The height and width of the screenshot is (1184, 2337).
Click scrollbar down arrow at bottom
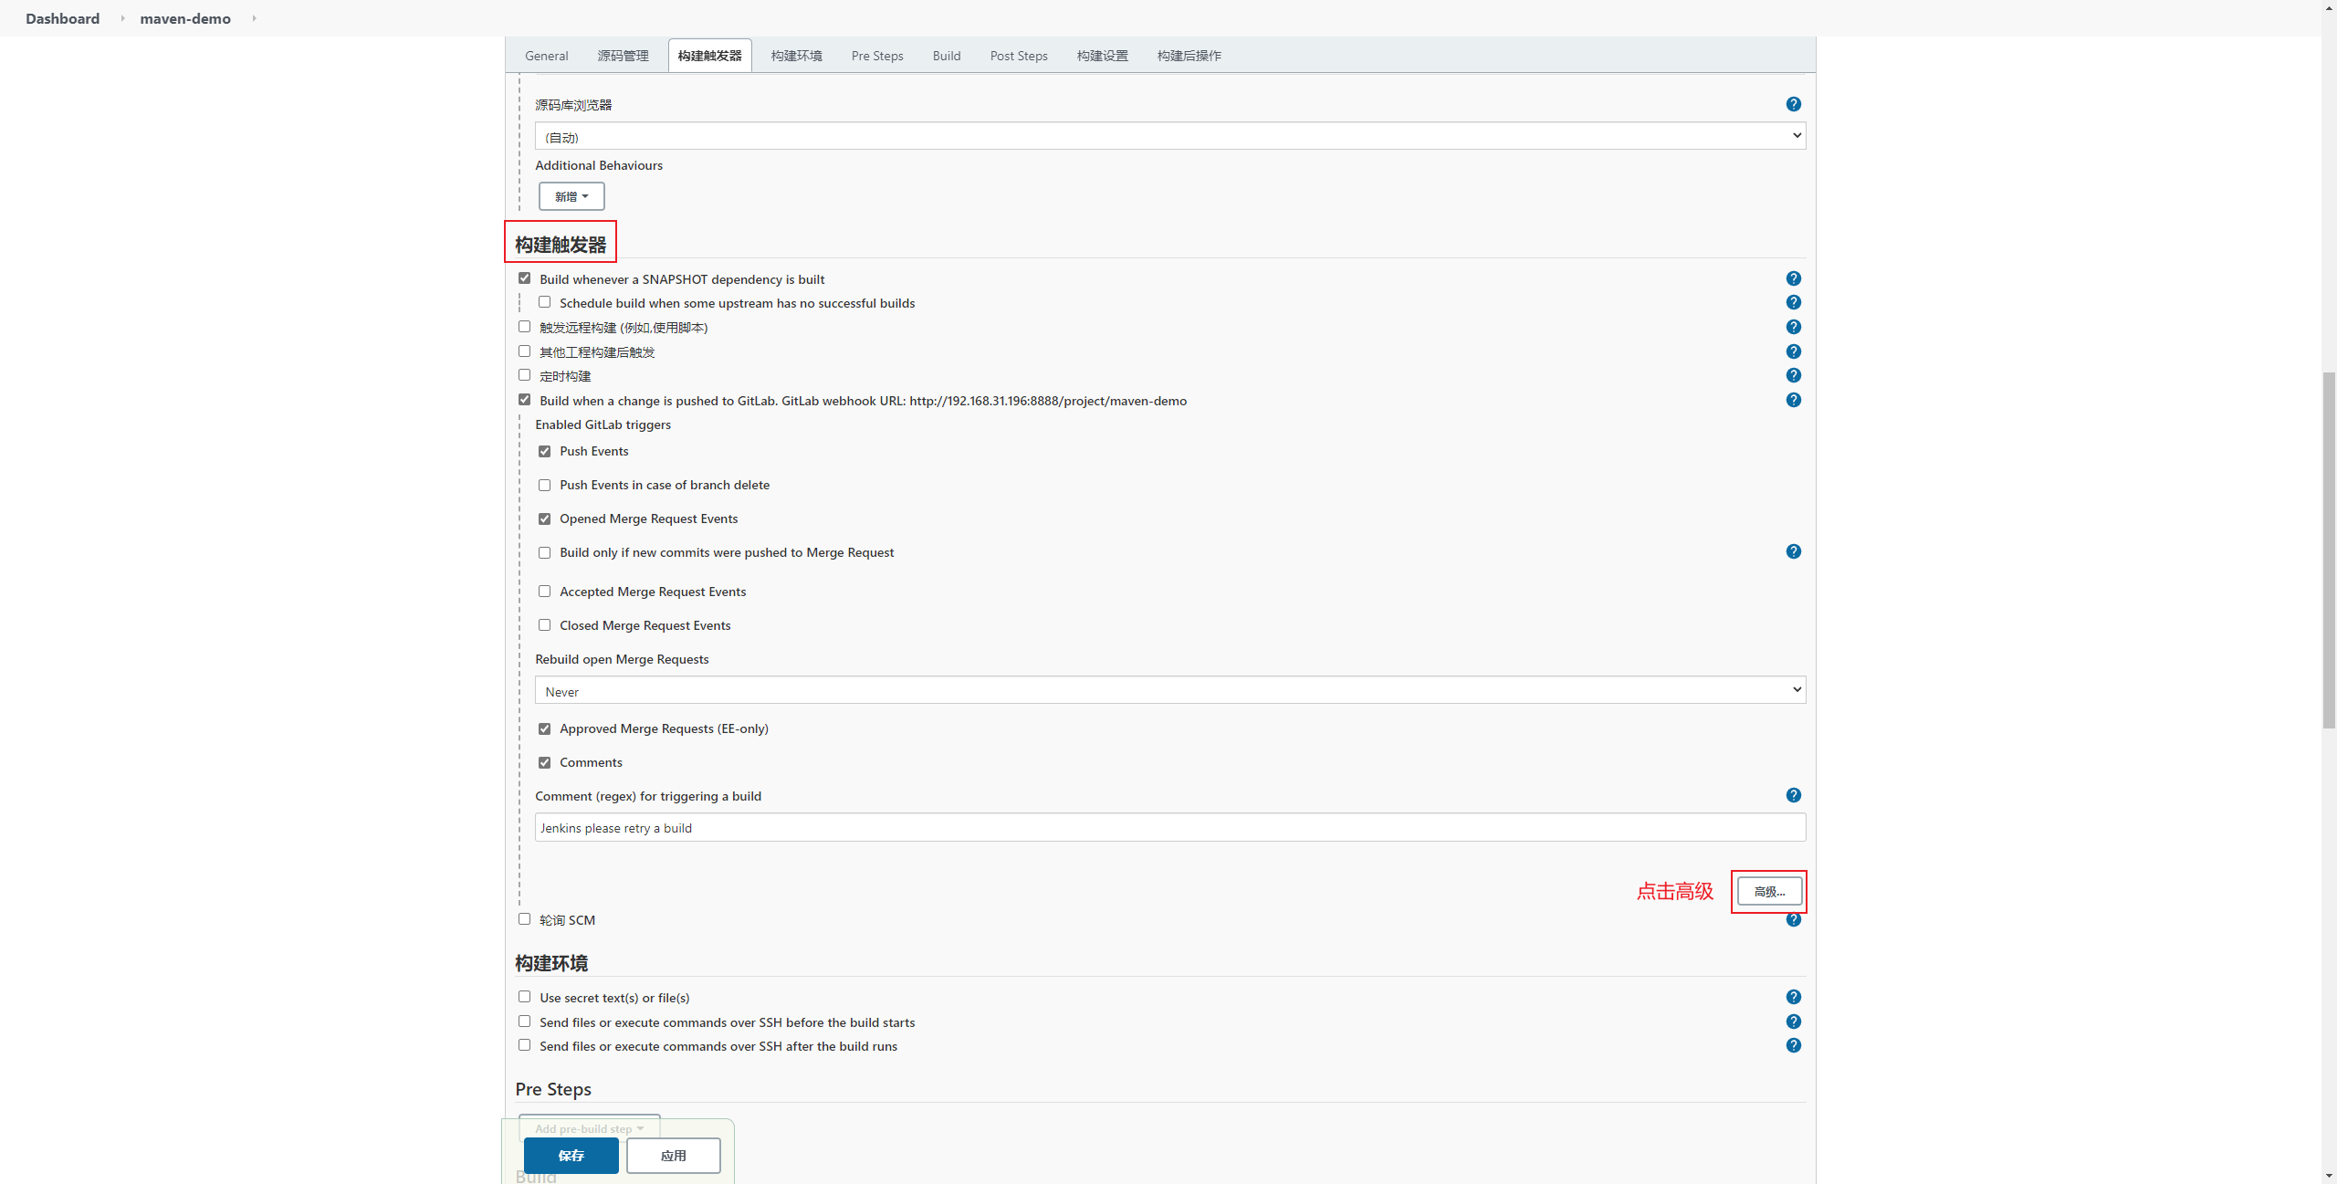coord(2329,1176)
